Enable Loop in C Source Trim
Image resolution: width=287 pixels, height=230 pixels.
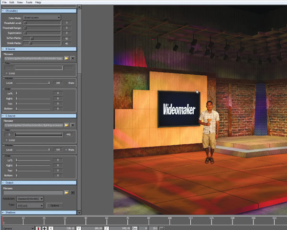7,140
